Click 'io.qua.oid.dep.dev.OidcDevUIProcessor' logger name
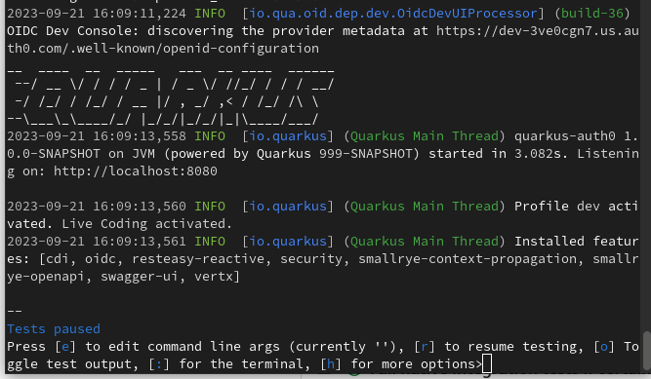This screenshot has height=379, width=651. (x=392, y=14)
